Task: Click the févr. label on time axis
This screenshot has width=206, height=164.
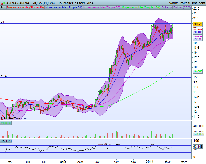Action: (x=168, y=162)
